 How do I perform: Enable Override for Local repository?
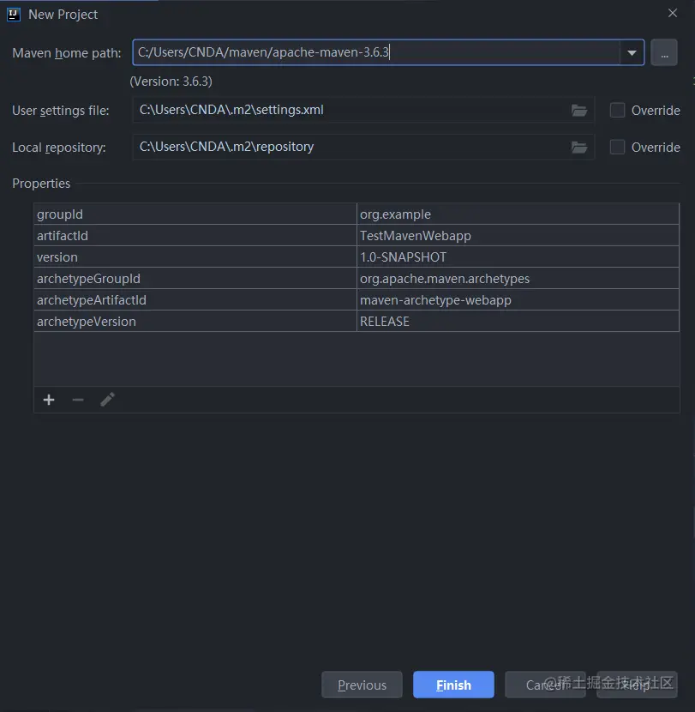(617, 148)
